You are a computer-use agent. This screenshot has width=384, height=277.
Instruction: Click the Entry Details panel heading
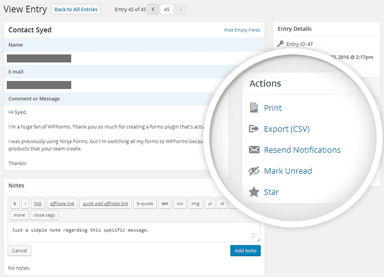pyautogui.click(x=295, y=29)
